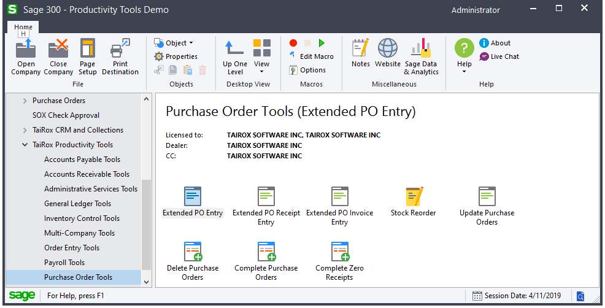
Task: Open Notes
Action: 361,53
